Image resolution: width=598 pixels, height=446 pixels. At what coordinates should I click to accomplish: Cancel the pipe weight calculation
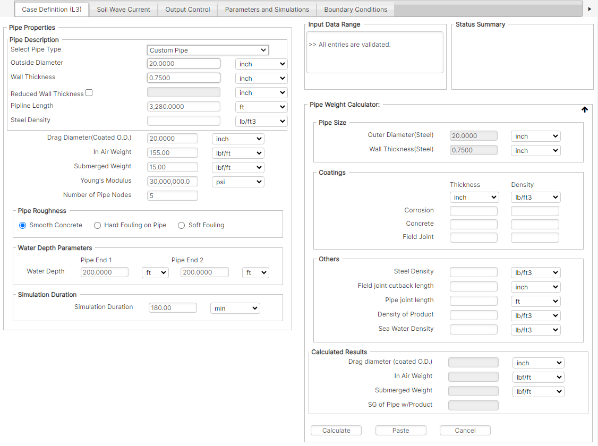click(x=465, y=430)
